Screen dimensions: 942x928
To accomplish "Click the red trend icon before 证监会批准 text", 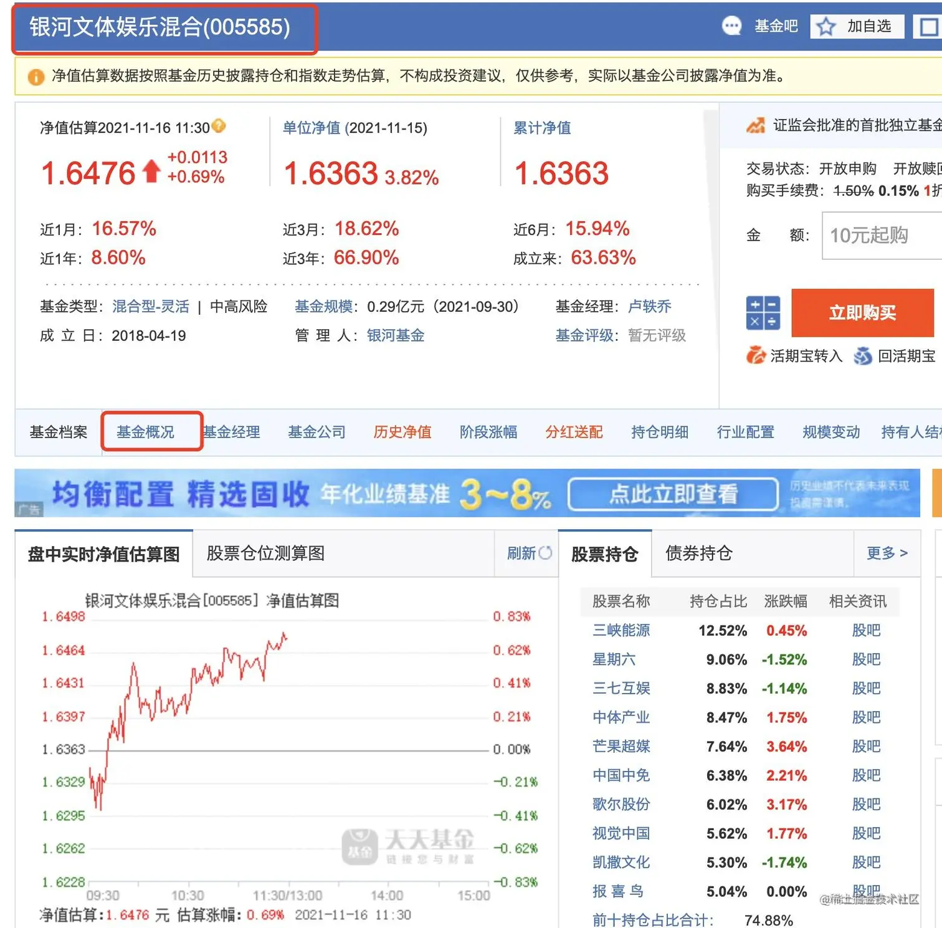I will 756,125.
